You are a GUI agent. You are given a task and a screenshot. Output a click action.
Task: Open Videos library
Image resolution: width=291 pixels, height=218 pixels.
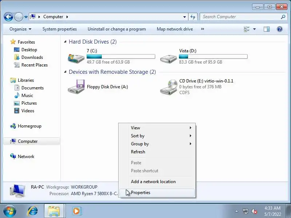[x=28, y=111]
